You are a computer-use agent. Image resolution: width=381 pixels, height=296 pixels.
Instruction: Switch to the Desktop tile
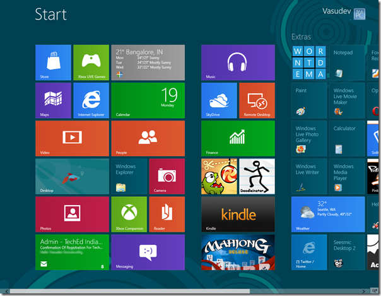pyautogui.click(x=72, y=177)
